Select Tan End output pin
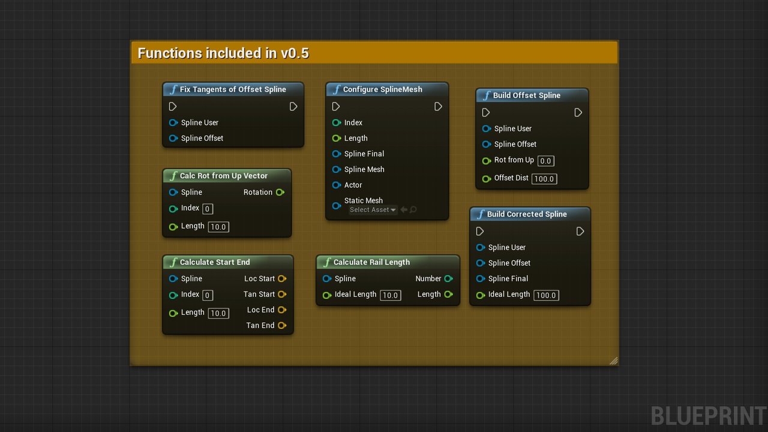 (282, 325)
